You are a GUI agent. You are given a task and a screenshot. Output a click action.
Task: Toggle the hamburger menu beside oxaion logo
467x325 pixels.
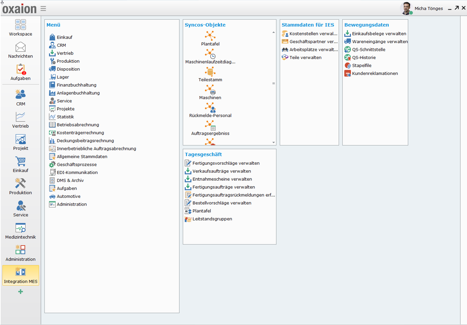tap(43, 9)
